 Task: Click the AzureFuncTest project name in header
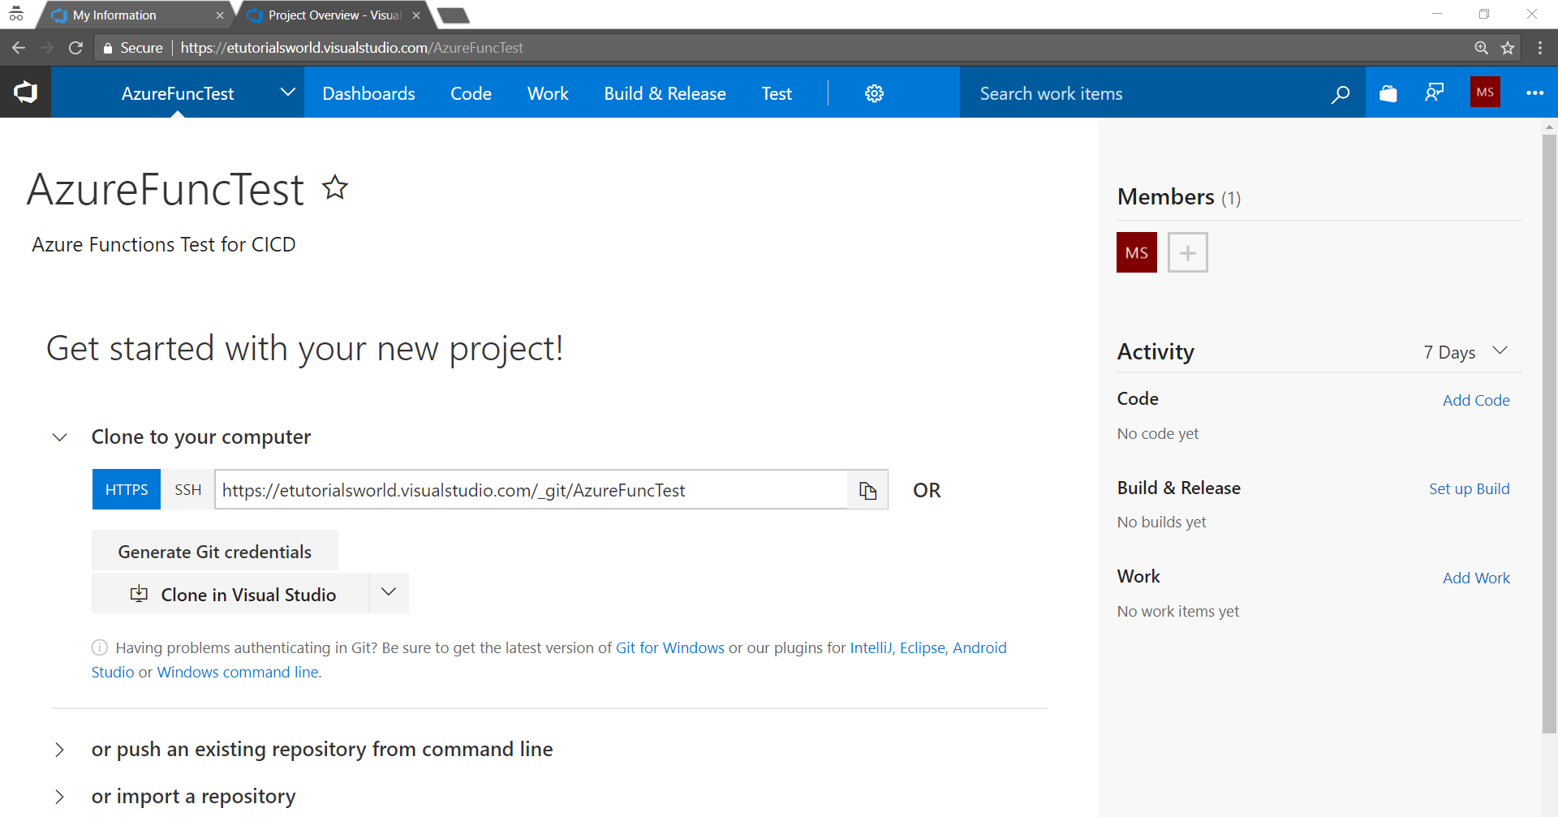click(x=178, y=93)
